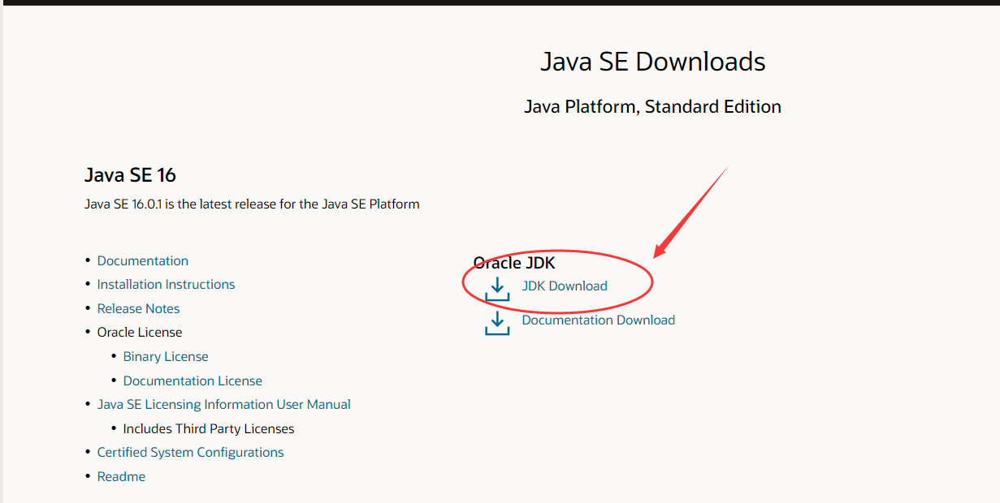Open the Certified System Configurations link
The width and height of the screenshot is (1000, 503).
click(x=191, y=452)
